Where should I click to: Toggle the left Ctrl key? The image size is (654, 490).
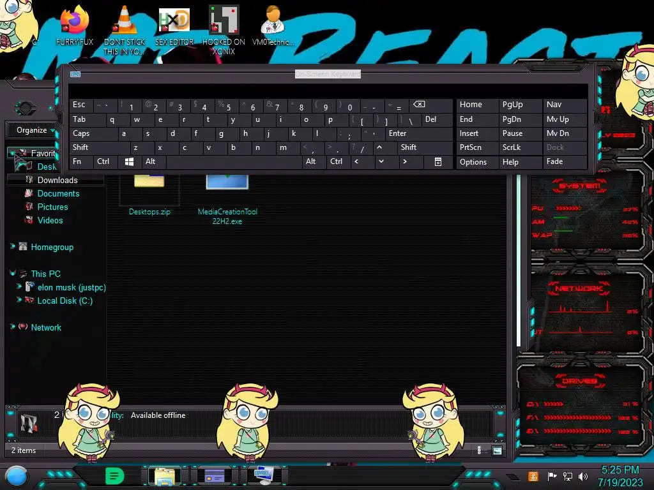[x=105, y=161]
